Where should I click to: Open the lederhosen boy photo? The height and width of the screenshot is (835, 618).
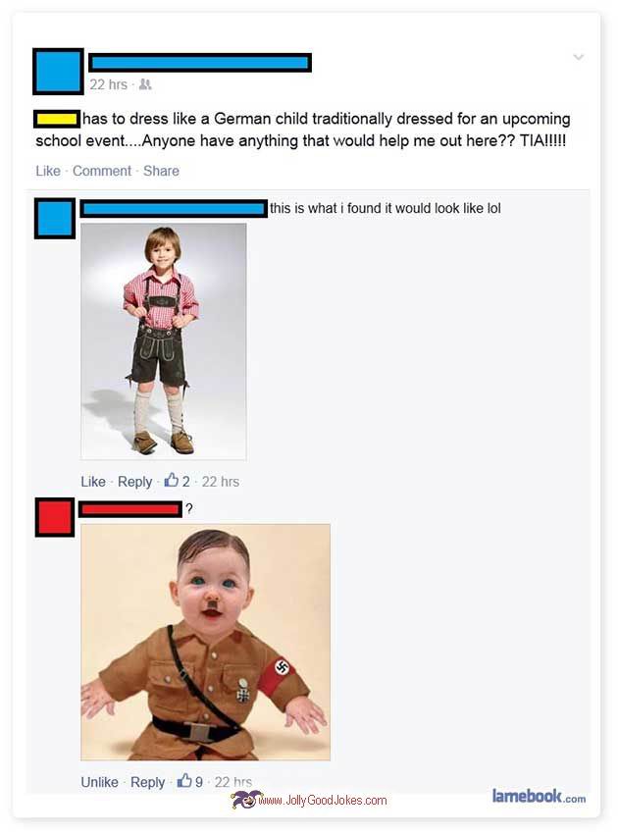164,340
